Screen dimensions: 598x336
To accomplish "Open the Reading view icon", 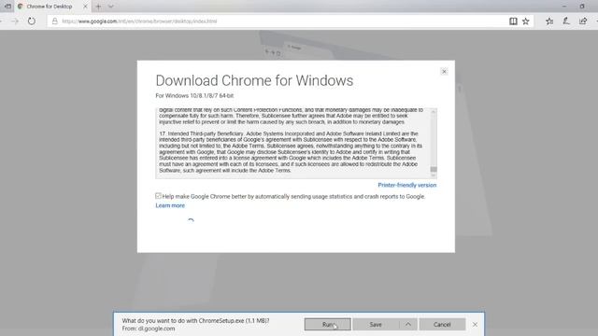I will [513, 21].
